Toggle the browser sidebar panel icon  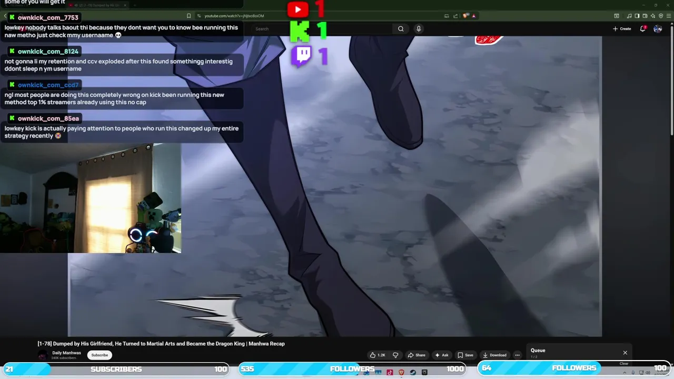pos(637,16)
